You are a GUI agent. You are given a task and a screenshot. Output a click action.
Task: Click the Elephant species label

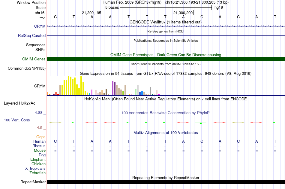(38, 159)
